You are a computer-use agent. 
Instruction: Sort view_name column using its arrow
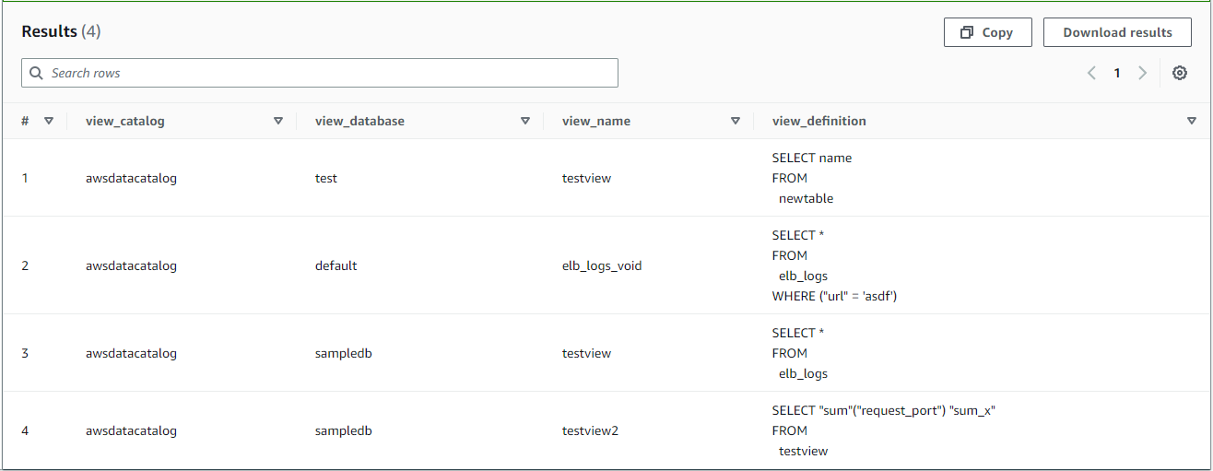pyautogui.click(x=735, y=121)
